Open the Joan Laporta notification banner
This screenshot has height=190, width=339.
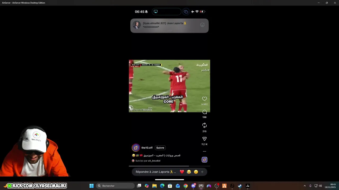point(169,26)
